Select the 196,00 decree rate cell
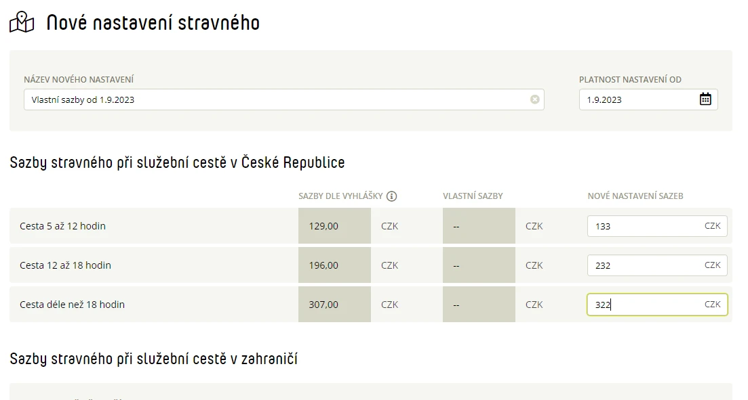Screen dimensions: 748x400 [x=334, y=265]
